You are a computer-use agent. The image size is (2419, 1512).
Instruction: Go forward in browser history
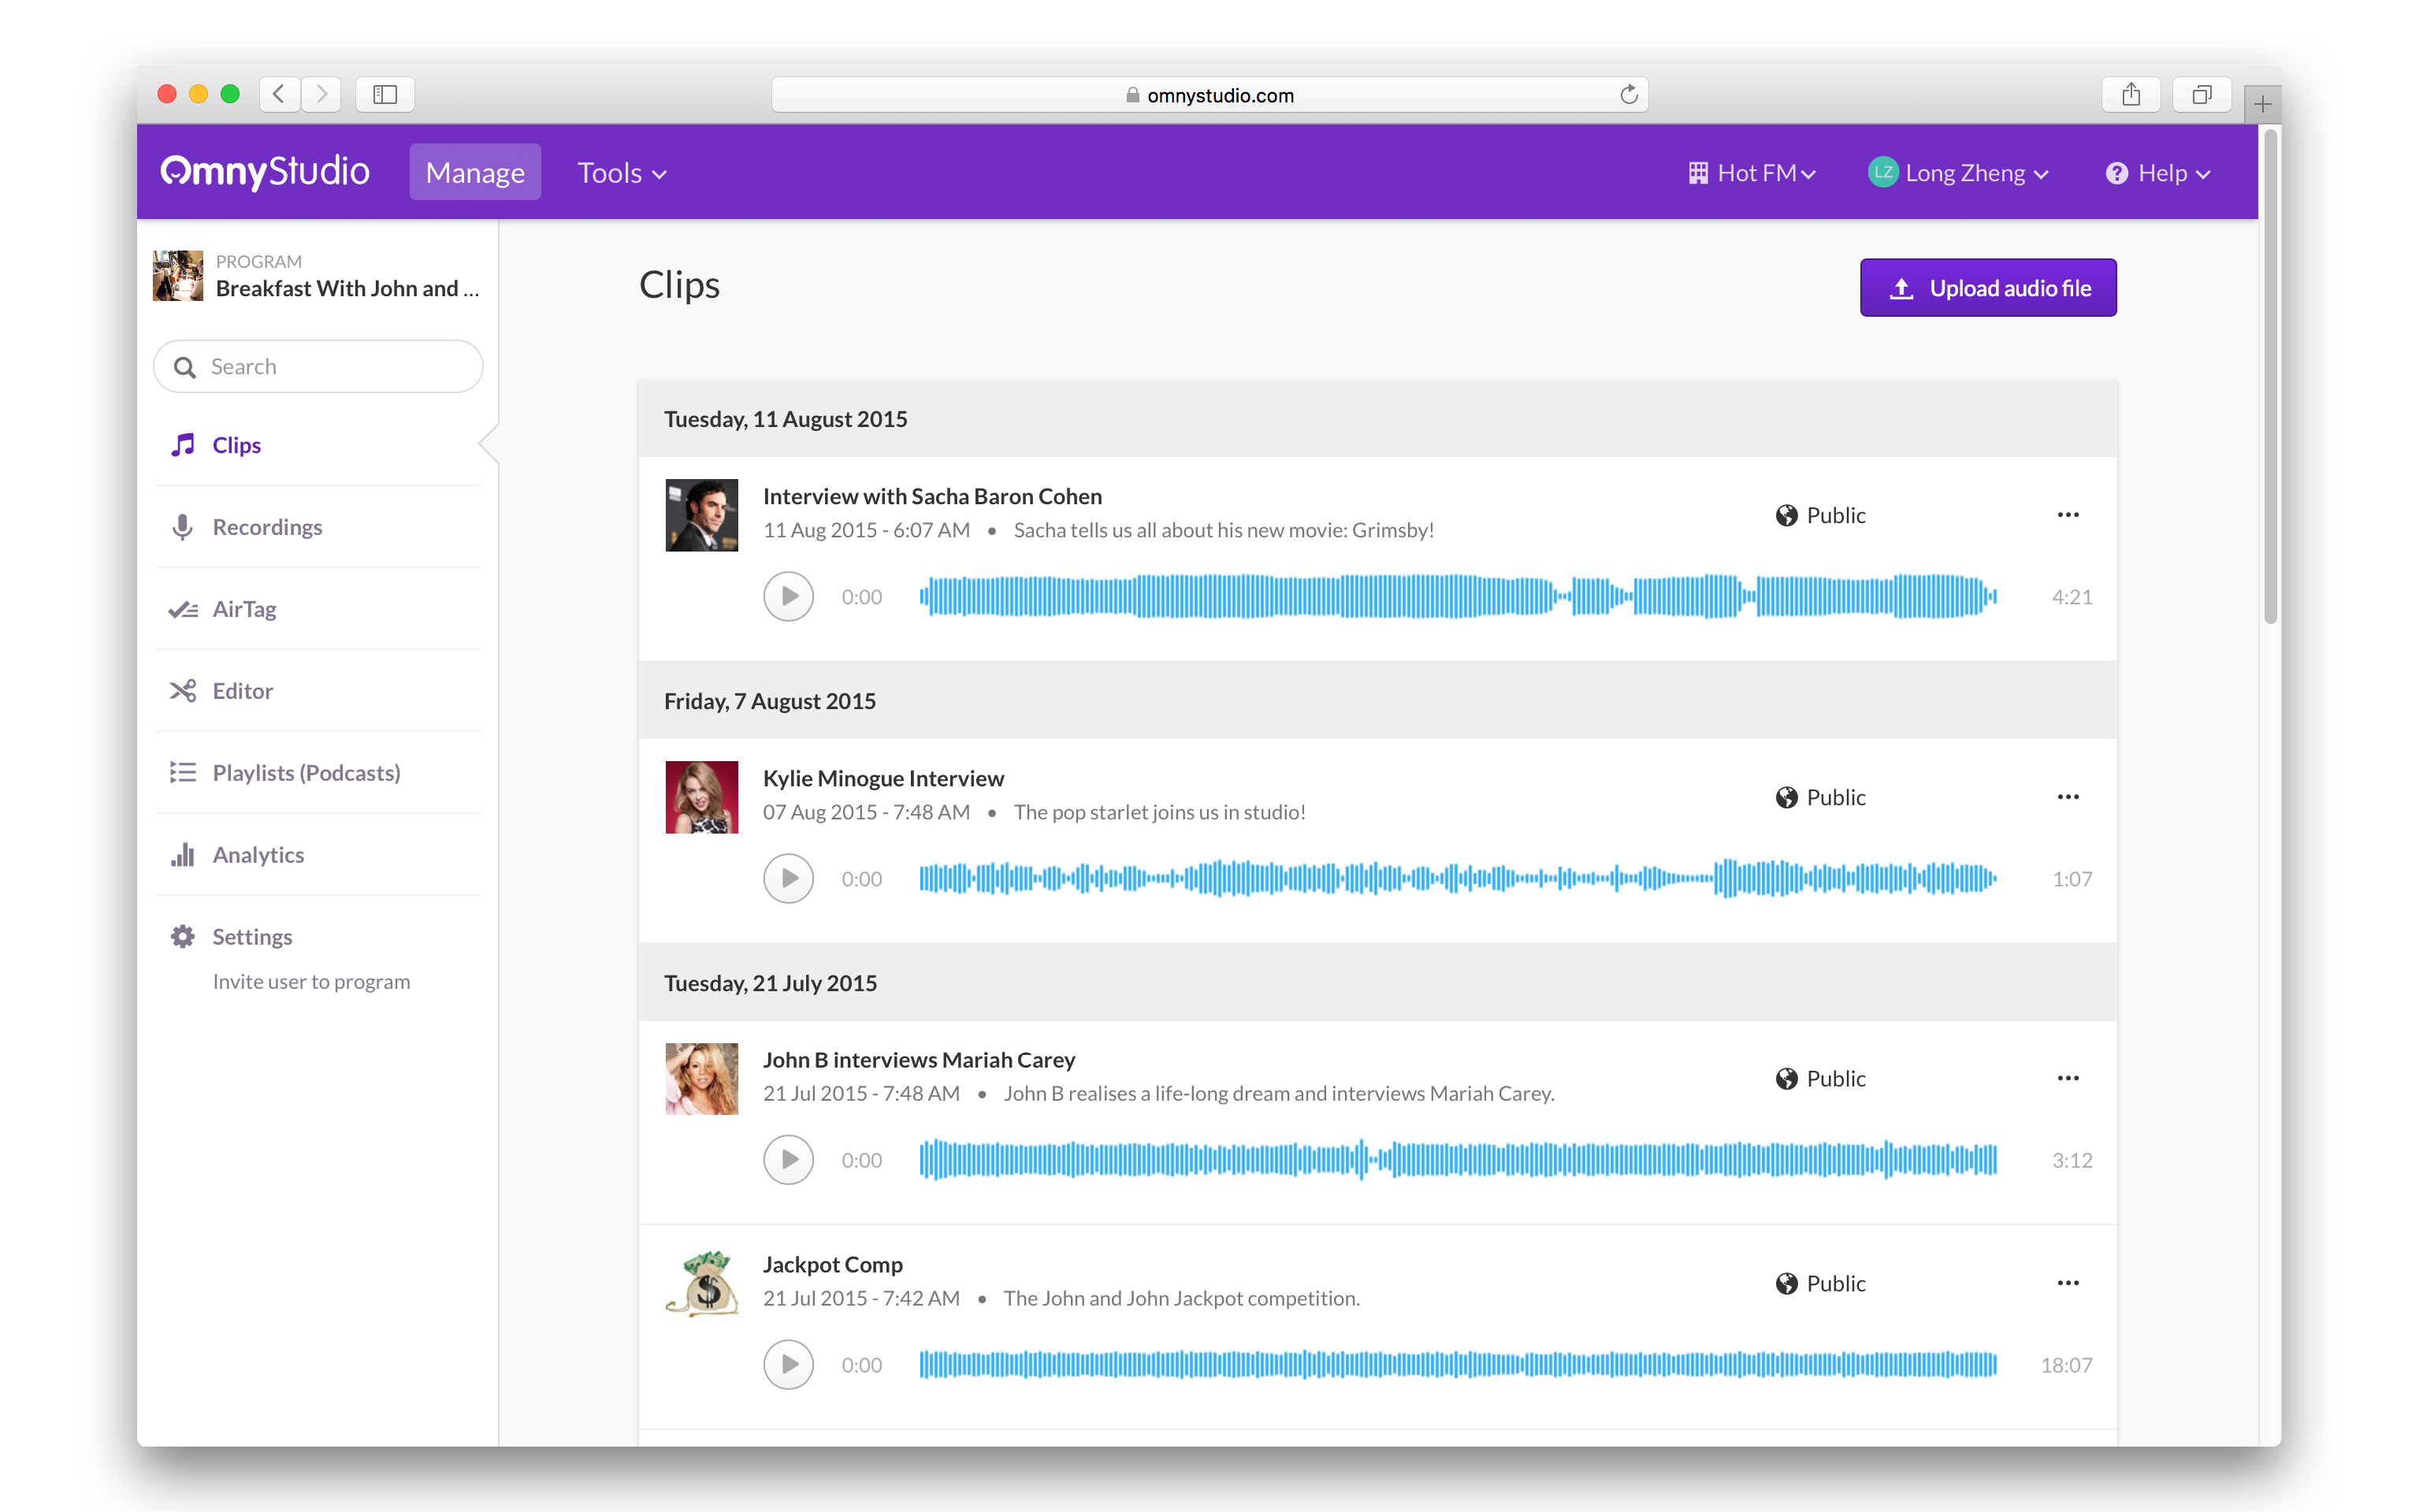(321, 95)
